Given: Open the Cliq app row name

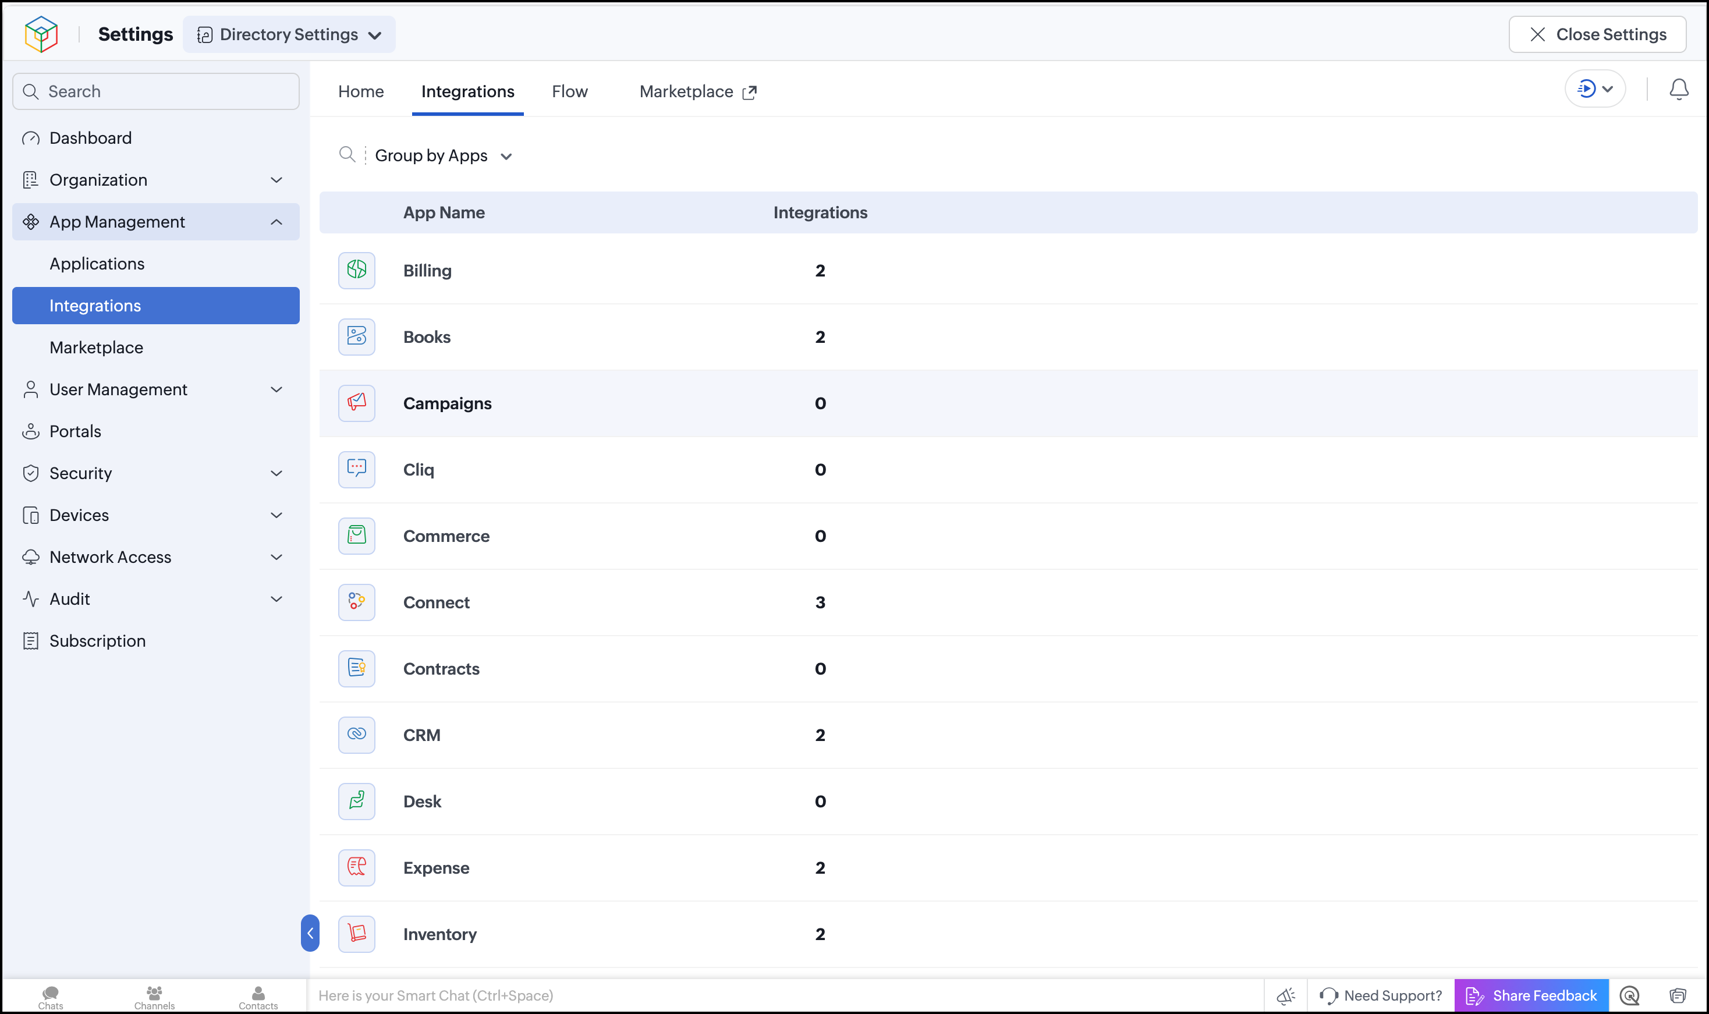Looking at the screenshot, I should [418, 469].
